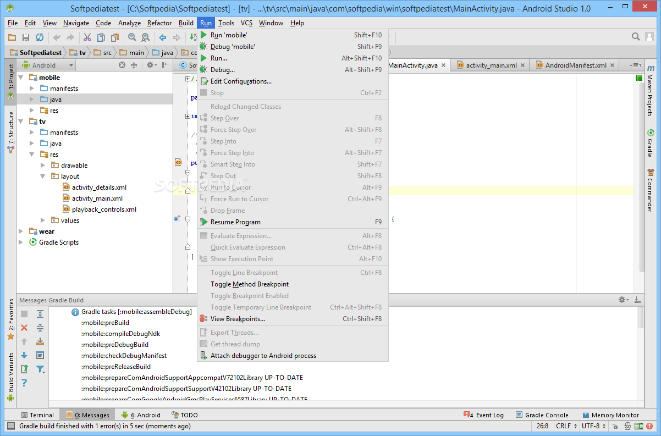The height and width of the screenshot is (436, 661).
Task: Open the TODO tool window
Action: click(x=184, y=415)
